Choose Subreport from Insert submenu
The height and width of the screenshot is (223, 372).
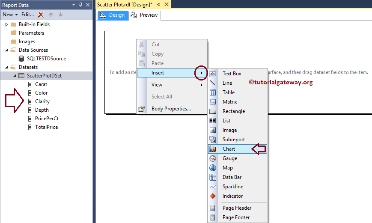point(238,140)
